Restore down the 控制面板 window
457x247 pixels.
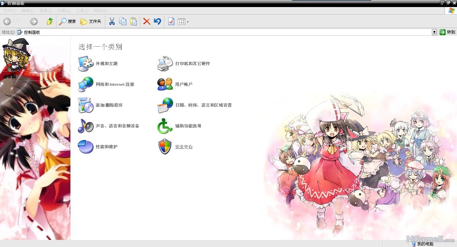pos(448,3)
